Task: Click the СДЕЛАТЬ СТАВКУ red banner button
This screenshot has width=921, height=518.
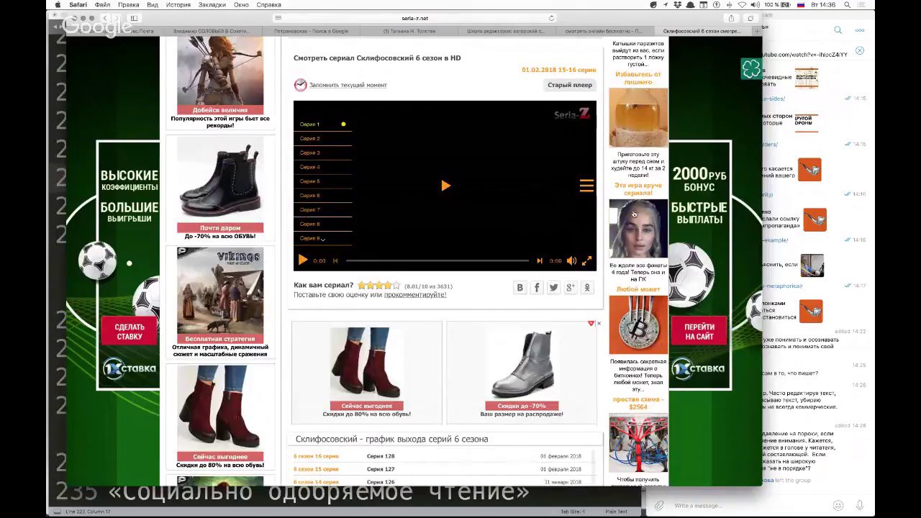Action: (x=130, y=332)
